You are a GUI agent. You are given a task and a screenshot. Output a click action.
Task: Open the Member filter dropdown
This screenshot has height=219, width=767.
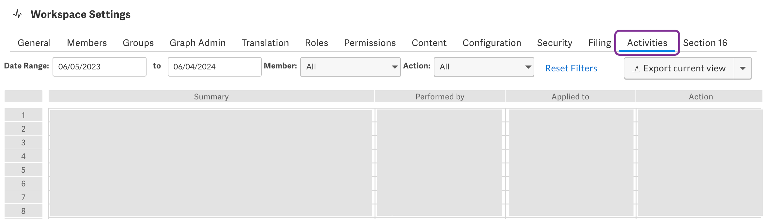395,67
